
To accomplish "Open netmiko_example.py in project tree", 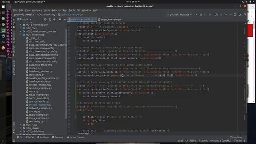I will [40, 88].
